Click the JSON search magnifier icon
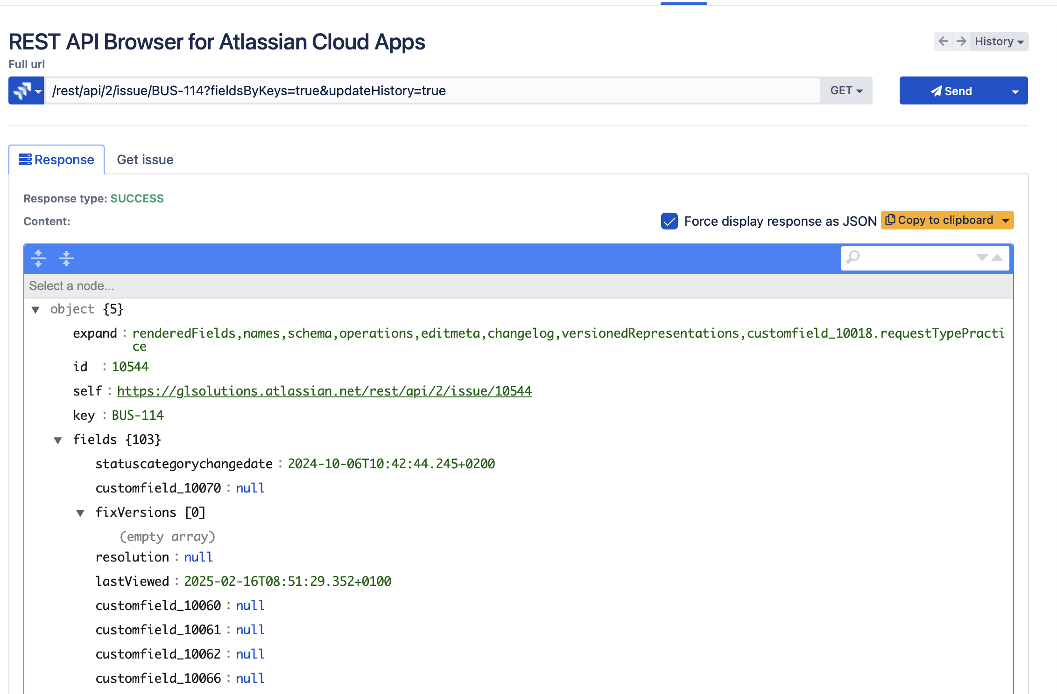 click(853, 257)
